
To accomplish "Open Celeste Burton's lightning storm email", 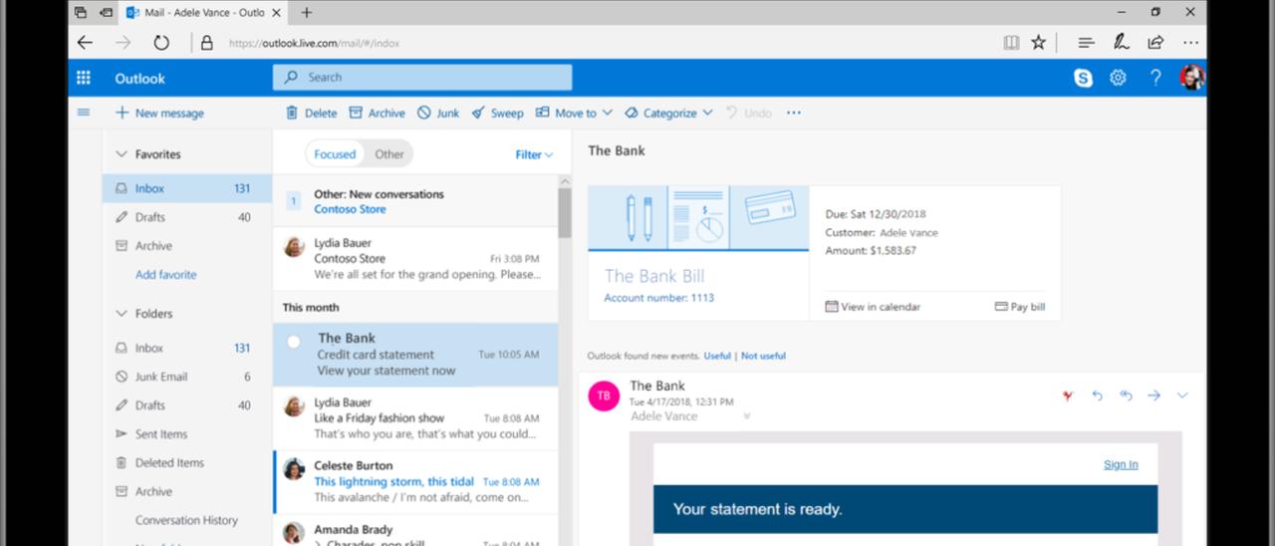I will [x=415, y=481].
